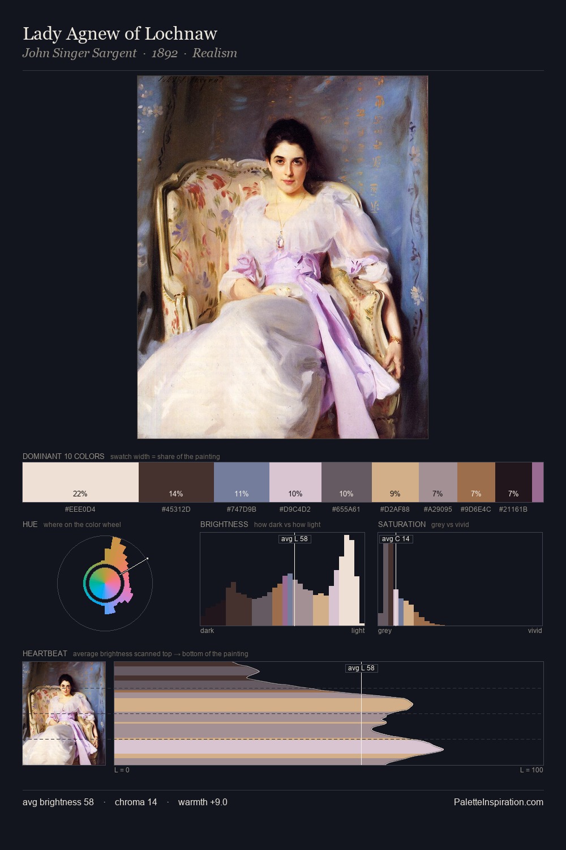
Task: Click the title Lady Agnew of Lochnaw
Action: (120, 33)
